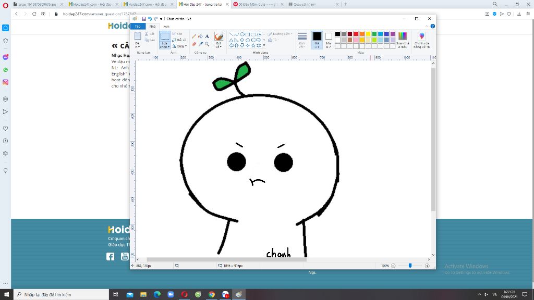
Task: Reload the page in Opera
Action: tap(34, 14)
